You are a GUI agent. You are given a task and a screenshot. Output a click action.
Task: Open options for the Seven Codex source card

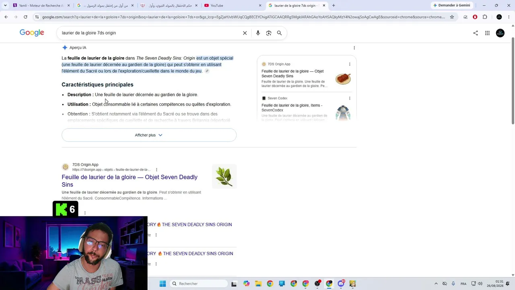coord(350,98)
